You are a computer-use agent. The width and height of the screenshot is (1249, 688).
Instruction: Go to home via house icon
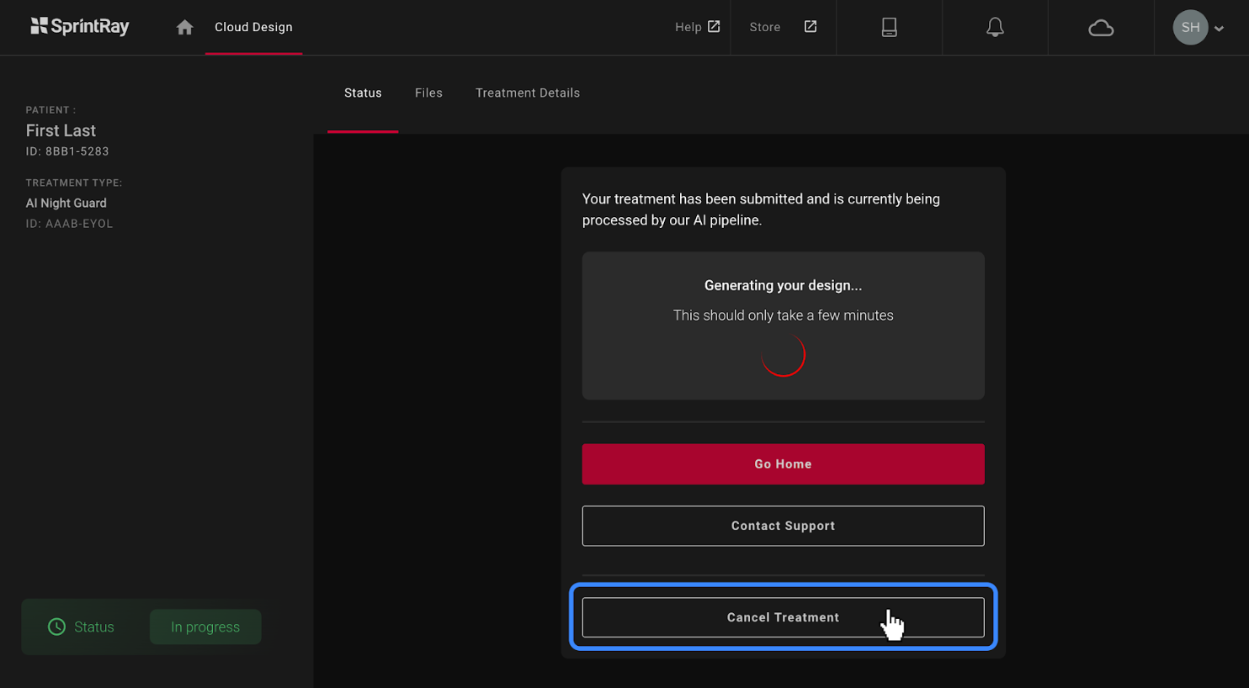pyautogui.click(x=184, y=28)
